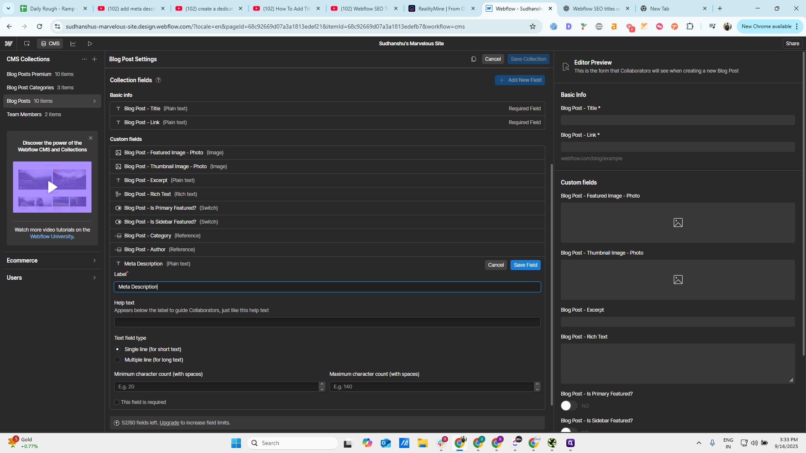
Task: Click the Save Field button
Action: (x=526, y=265)
